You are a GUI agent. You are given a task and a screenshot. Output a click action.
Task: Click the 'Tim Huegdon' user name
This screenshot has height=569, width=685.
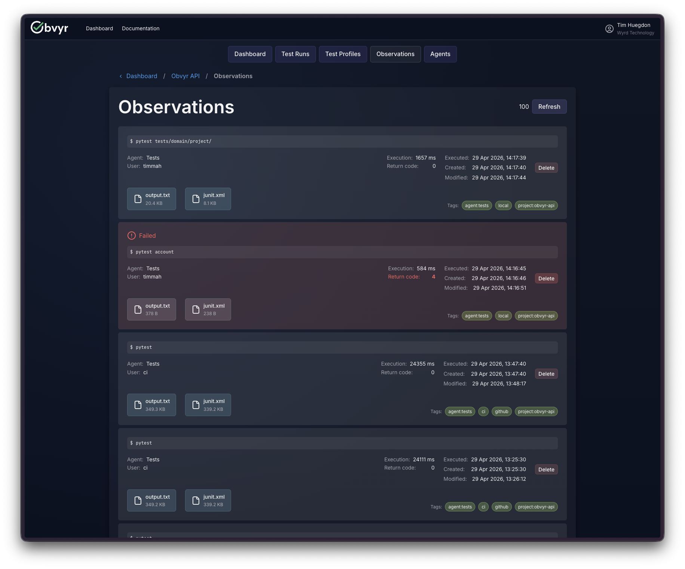pyautogui.click(x=634, y=25)
